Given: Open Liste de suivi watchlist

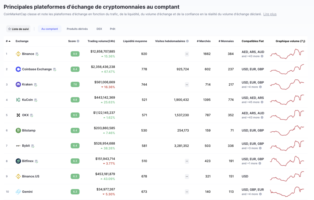Looking at the screenshot, I should [18, 29].
